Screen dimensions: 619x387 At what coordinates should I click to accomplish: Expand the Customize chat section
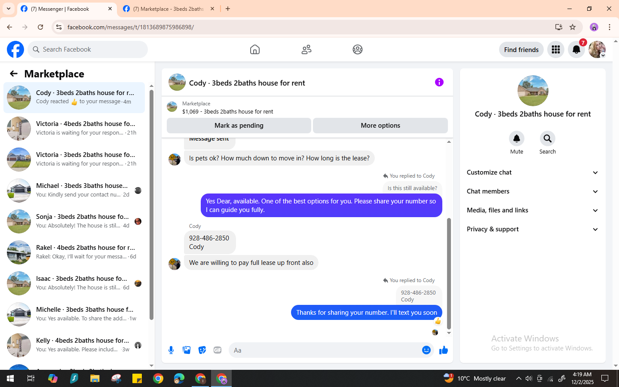[x=533, y=172]
